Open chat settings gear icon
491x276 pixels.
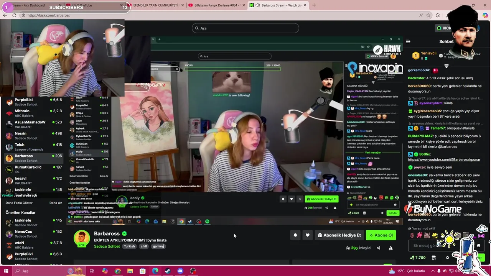point(447,258)
